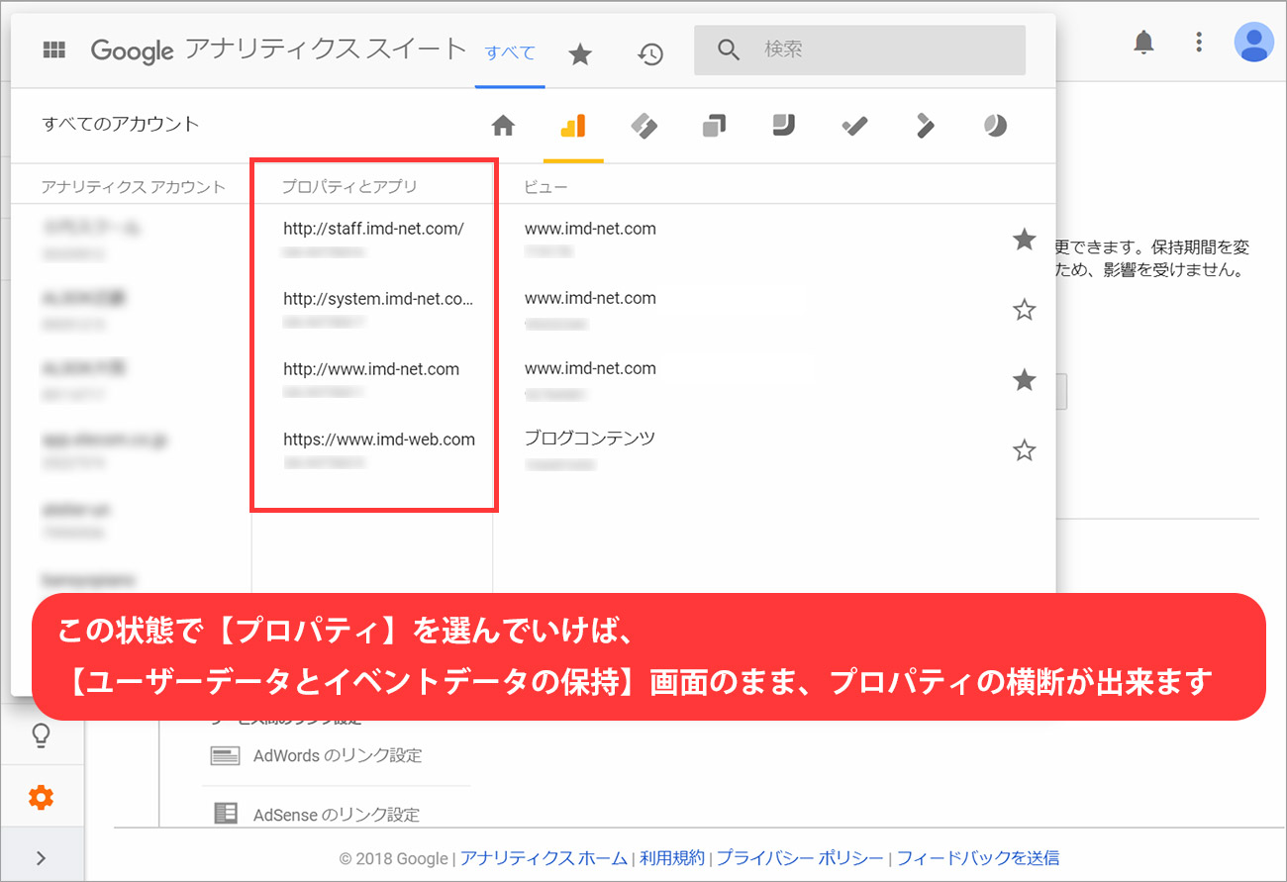Follow the プライバシー ポリシー footer link

coord(800,858)
